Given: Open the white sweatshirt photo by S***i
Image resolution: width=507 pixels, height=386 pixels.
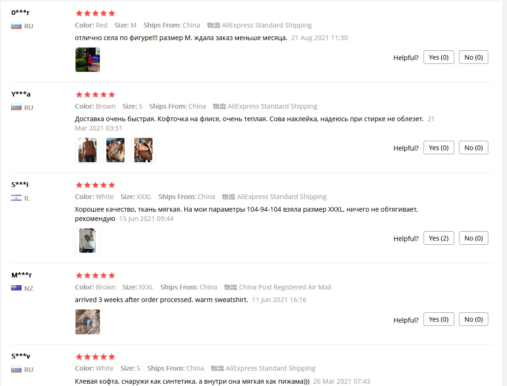Looking at the screenshot, I should tap(88, 241).
